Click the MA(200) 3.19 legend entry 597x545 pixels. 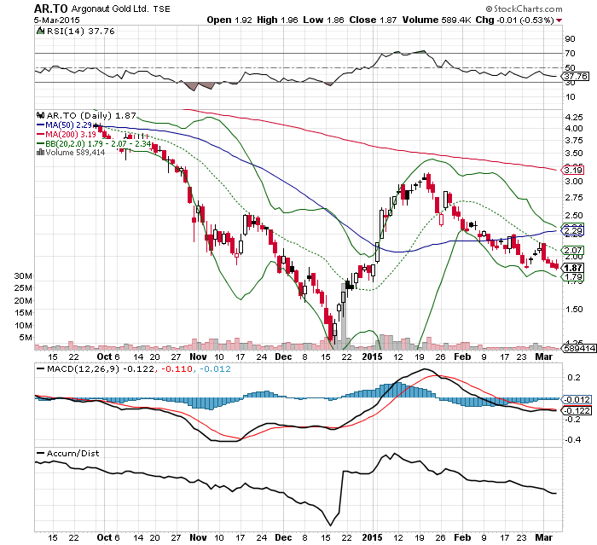pos(67,134)
